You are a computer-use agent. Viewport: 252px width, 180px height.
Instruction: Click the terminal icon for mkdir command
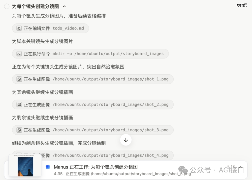click(x=19, y=54)
